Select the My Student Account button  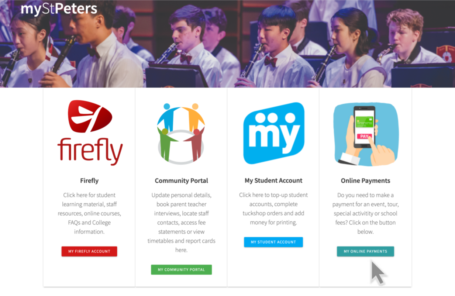273,242
